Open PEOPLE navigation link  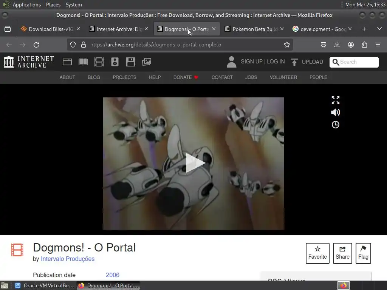[x=318, y=77]
